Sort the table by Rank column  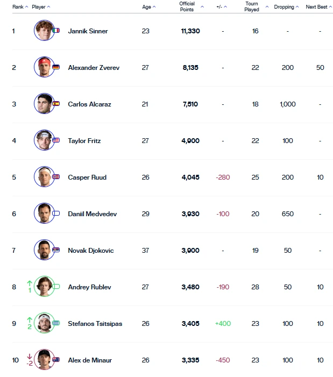pyautogui.click(x=20, y=7)
